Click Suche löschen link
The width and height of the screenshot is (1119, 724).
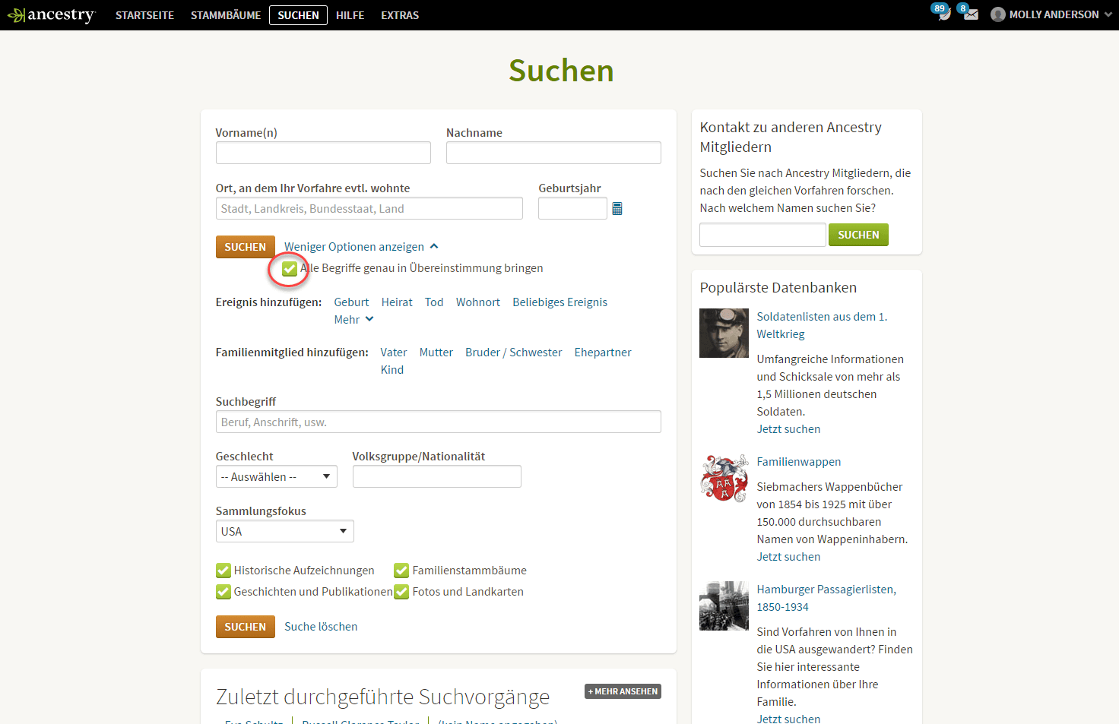tap(321, 627)
